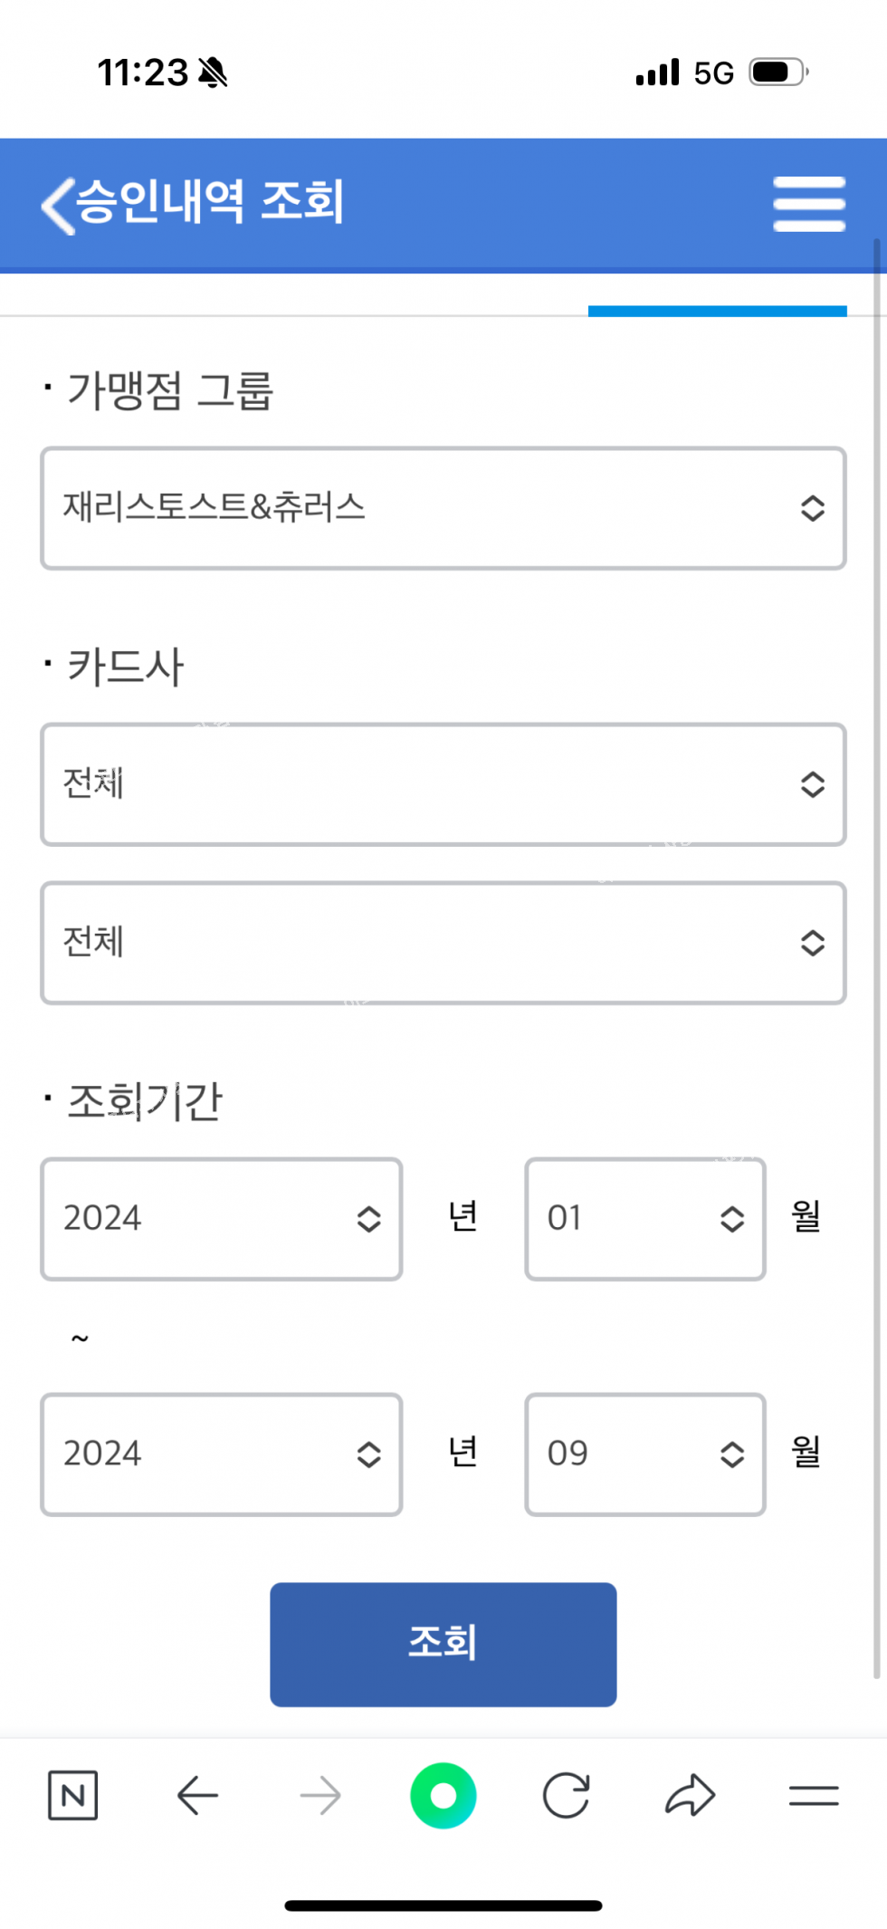This screenshot has height=1929, width=887.
Task: Go back with the browser back arrow
Action: [197, 1795]
